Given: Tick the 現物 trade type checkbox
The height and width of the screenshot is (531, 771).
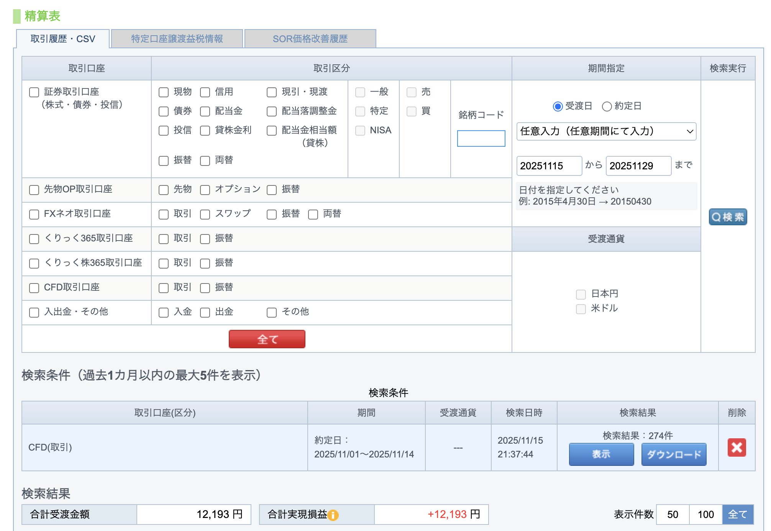Looking at the screenshot, I should point(164,92).
